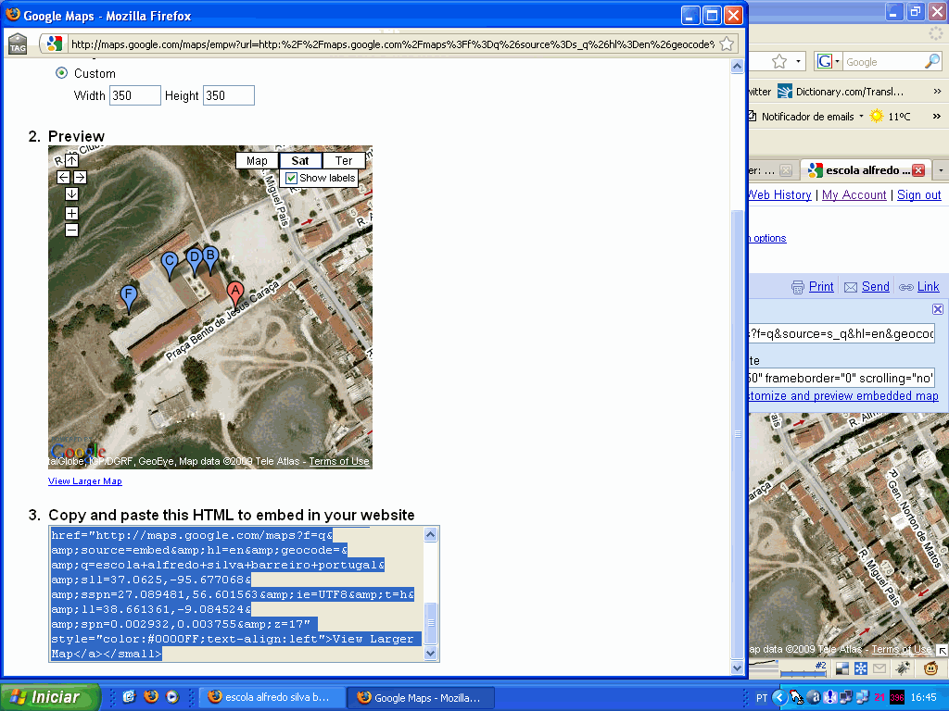Open Dictionary.com Translator bookmark
This screenshot has height=711, width=949.
841,92
